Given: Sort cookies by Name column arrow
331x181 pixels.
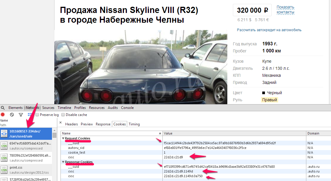Looking at the screenshot, I should point(160,133).
